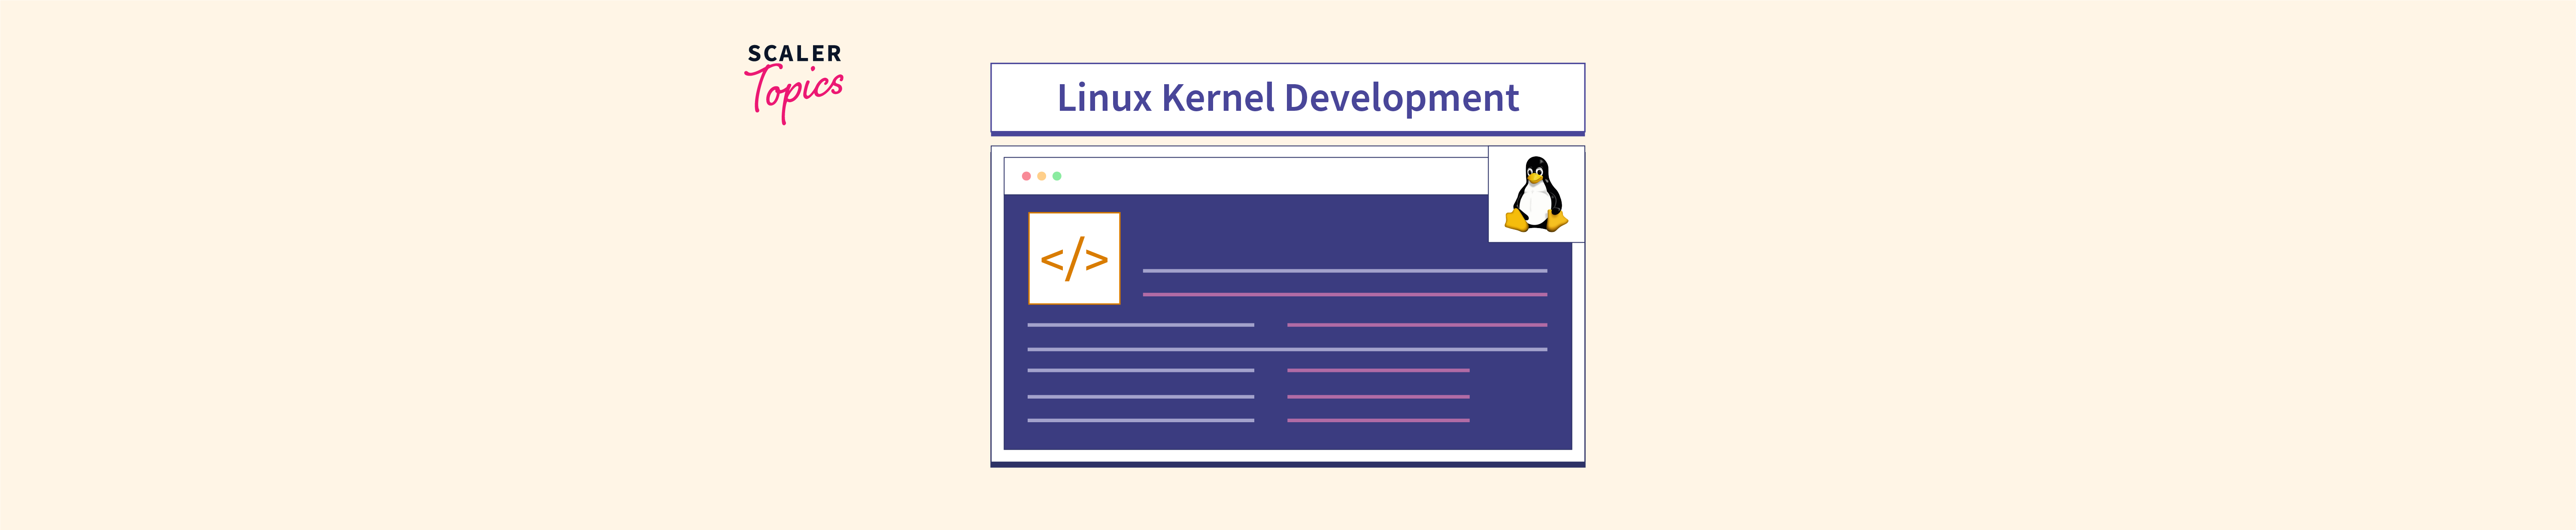
Task: Click the pink line beside the code icon
Action: 1344,295
